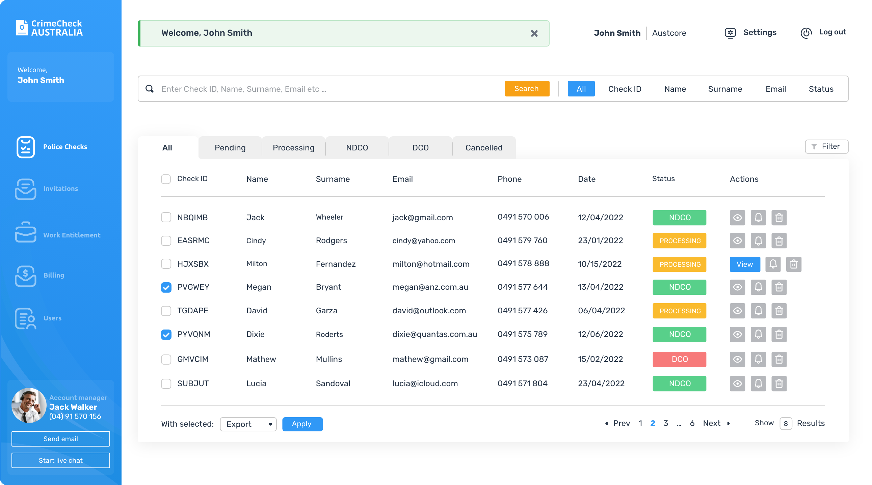Change the Show results count box
Viewport: 872px width, 485px height.
pos(785,423)
